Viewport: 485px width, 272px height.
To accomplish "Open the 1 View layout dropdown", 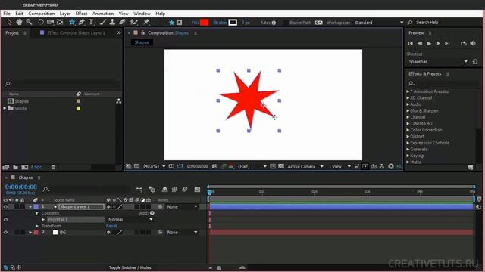I will [x=339, y=166].
